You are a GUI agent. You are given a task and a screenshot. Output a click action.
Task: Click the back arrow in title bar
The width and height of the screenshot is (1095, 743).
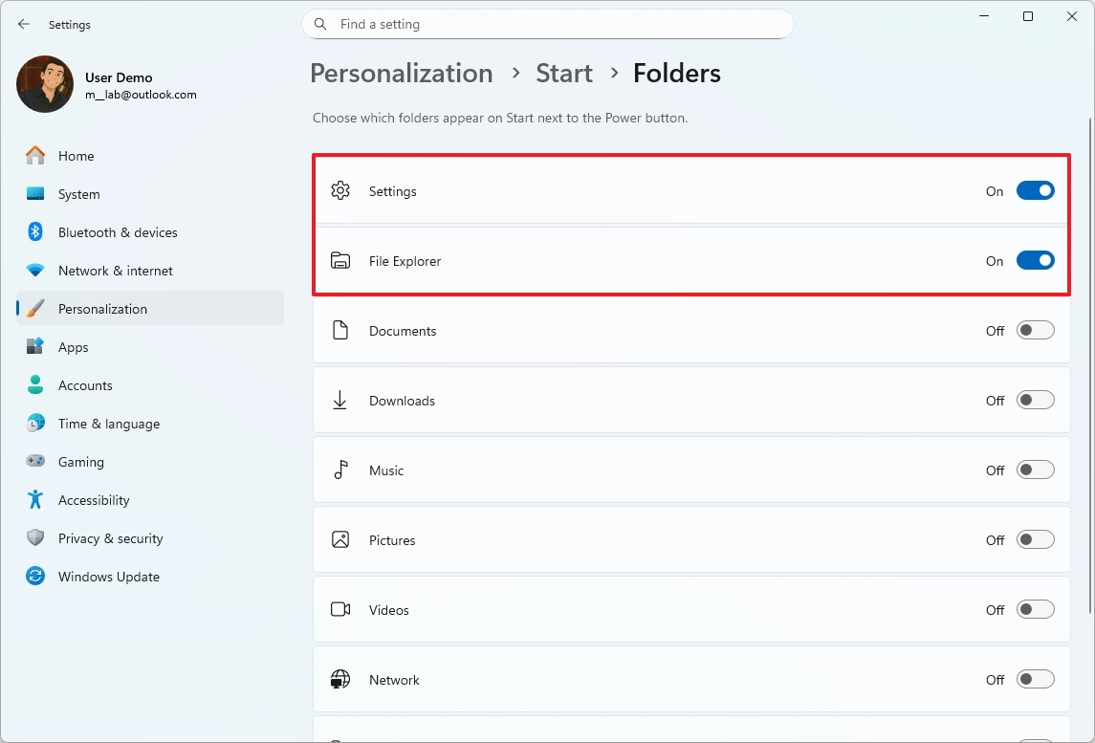tap(24, 24)
